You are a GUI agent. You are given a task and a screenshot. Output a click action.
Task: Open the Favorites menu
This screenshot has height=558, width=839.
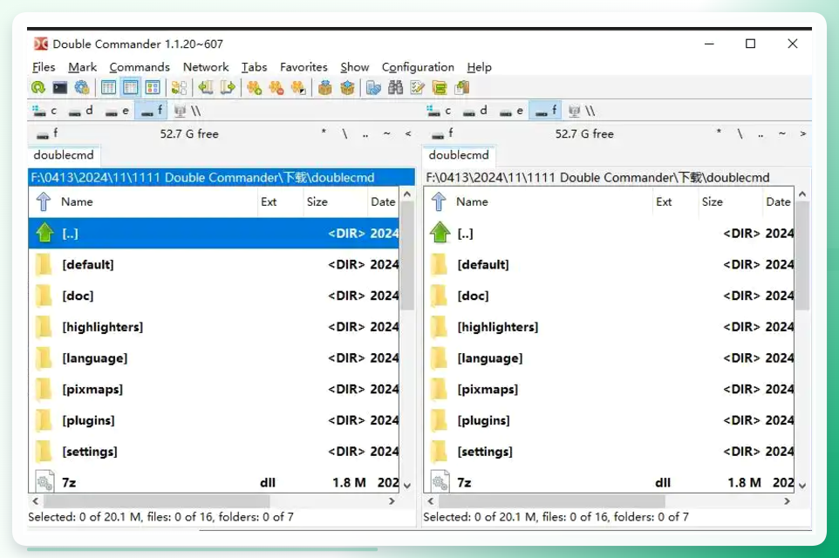304,67
